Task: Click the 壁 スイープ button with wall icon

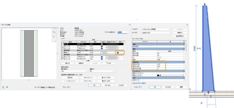Action: (x=104, y=78)
